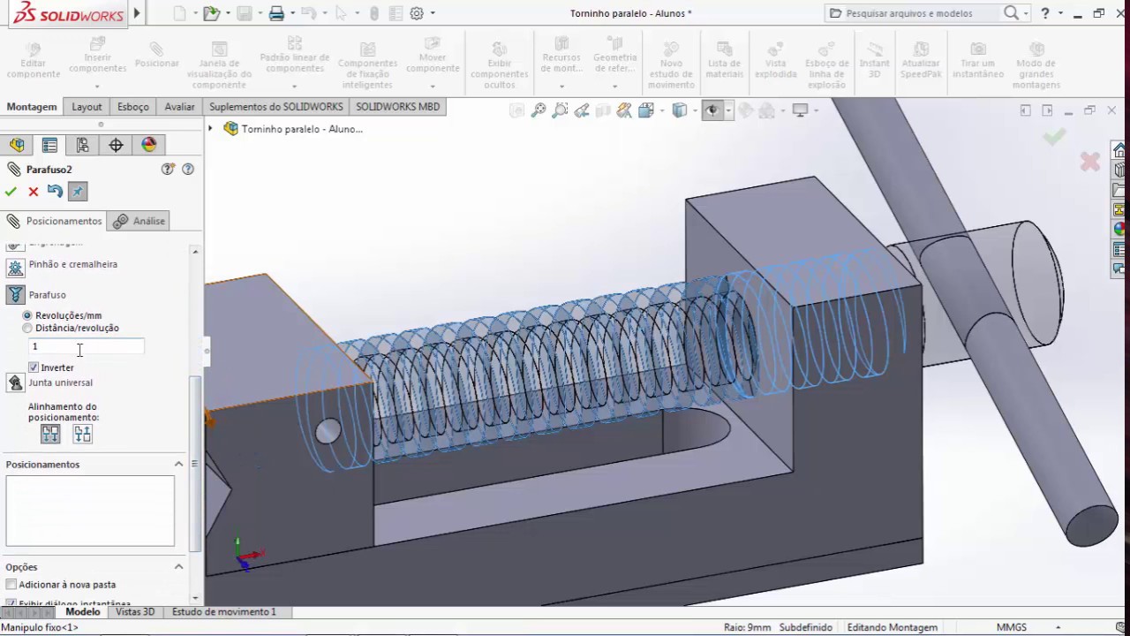Open the DimXpertManager crosshair tab
Viewport: 1130px width, 636px height.
click(x=116, y=145)
